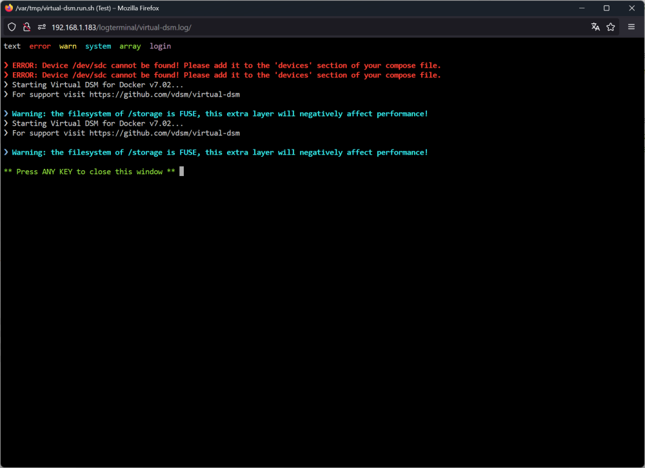Select the yellow 'warn' legend label
The height and width of the screenshot is (468, 645).
tap(68, 46)
